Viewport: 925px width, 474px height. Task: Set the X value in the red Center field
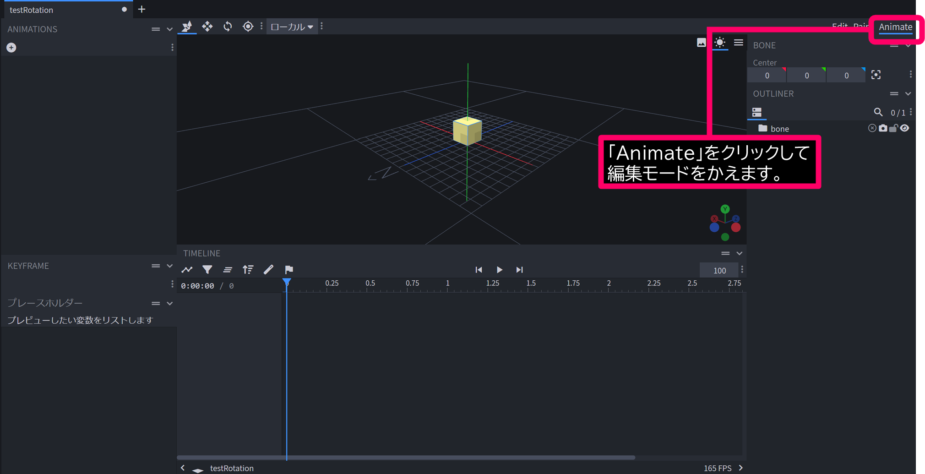[x=767, y=75]
